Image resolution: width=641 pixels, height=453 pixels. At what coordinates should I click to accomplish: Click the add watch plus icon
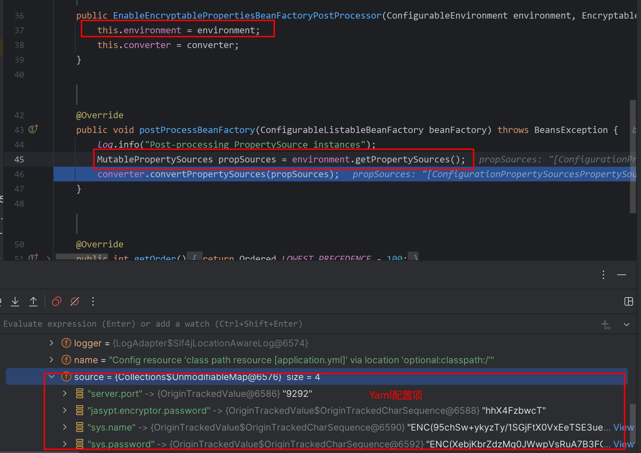606,325
